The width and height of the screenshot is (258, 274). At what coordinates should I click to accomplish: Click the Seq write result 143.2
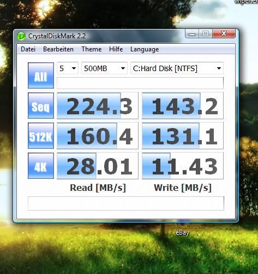coord(183,106)
